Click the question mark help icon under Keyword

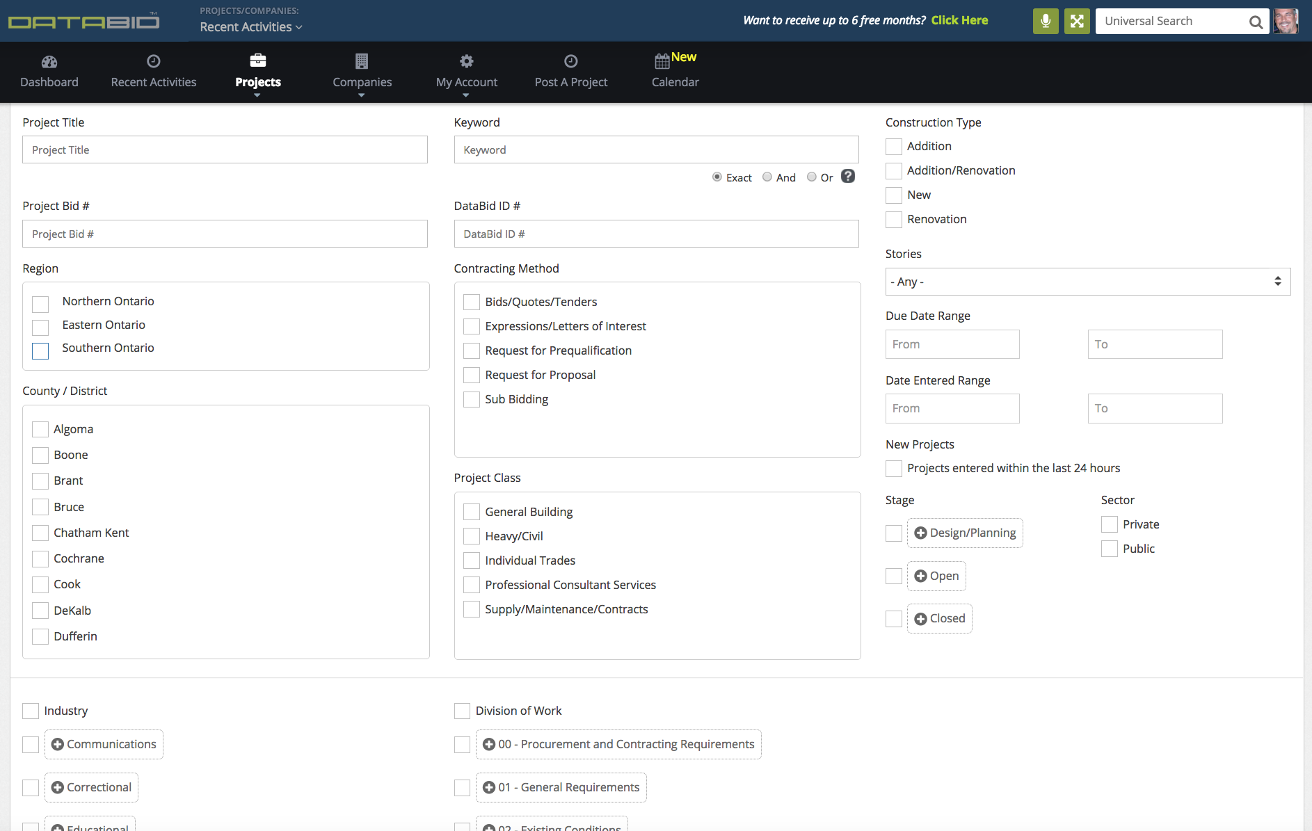click(x=847, y=177)
